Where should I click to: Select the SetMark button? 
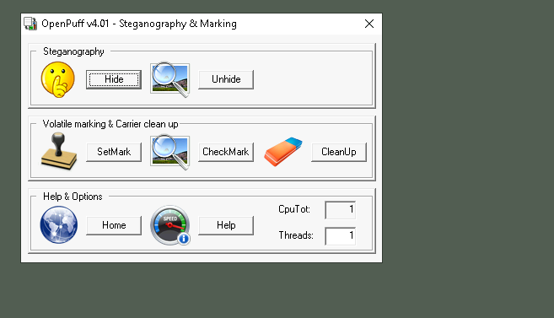(x=114, y=152)
